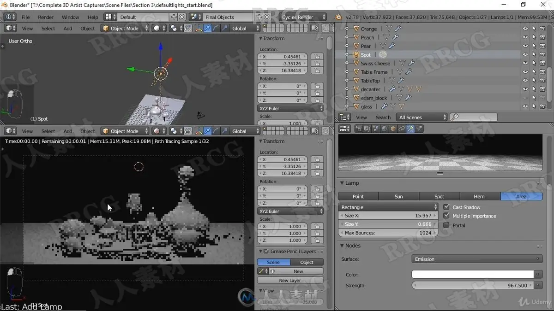Enable the Portal checkbox
Viewport: 554px width, 311px height.
coord(446,225)
